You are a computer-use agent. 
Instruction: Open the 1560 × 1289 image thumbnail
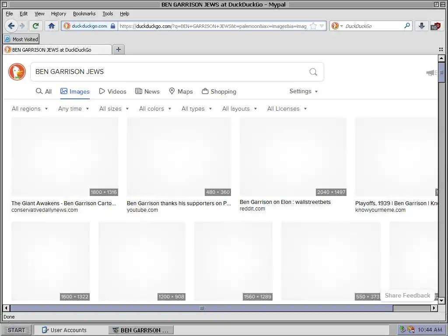pos(234,261)
